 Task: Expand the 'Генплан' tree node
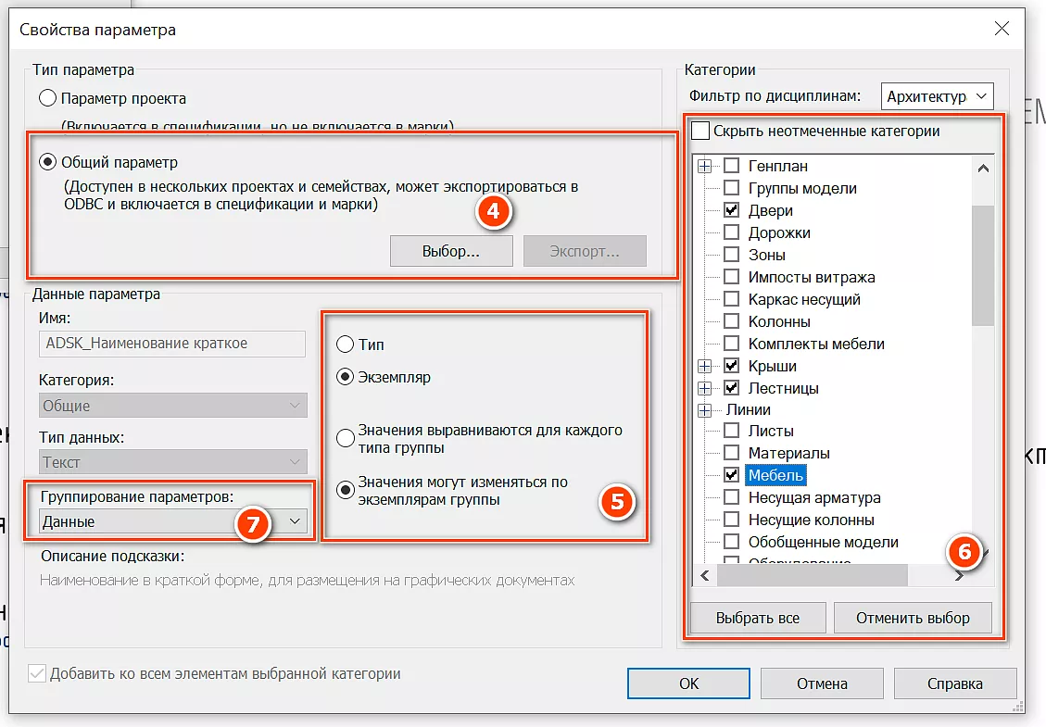(705, 166)
